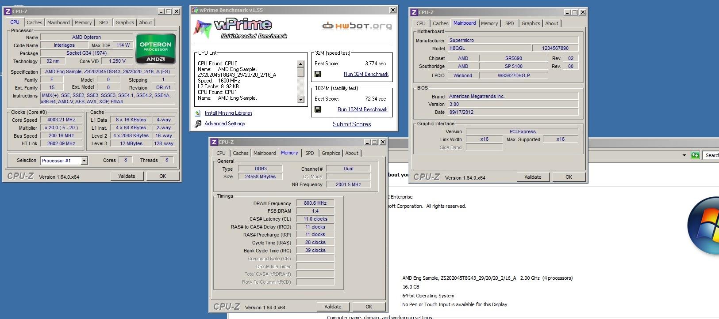Click OK in the CPU window

(x=162, y=176)
